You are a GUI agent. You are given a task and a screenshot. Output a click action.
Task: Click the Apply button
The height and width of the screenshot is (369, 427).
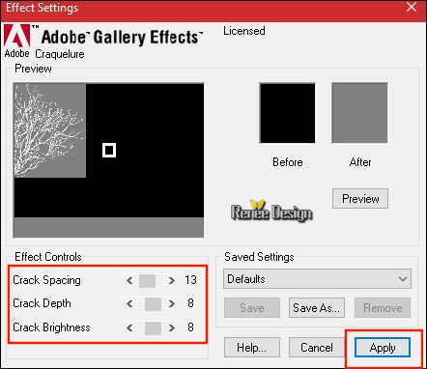click(383, 348)
